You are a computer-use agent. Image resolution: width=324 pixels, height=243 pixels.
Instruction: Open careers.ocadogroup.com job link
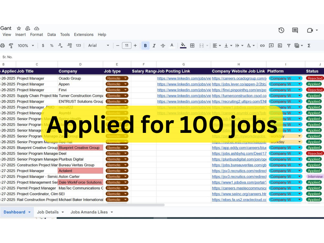click(x=239, y=78)
